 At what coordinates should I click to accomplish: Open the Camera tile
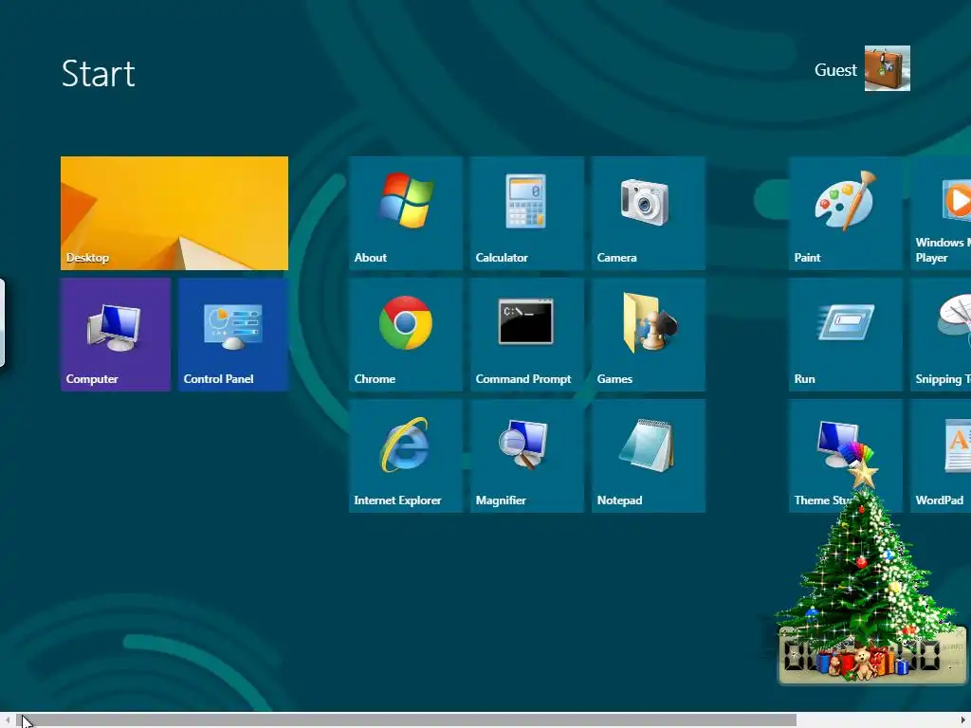(649, 213)
